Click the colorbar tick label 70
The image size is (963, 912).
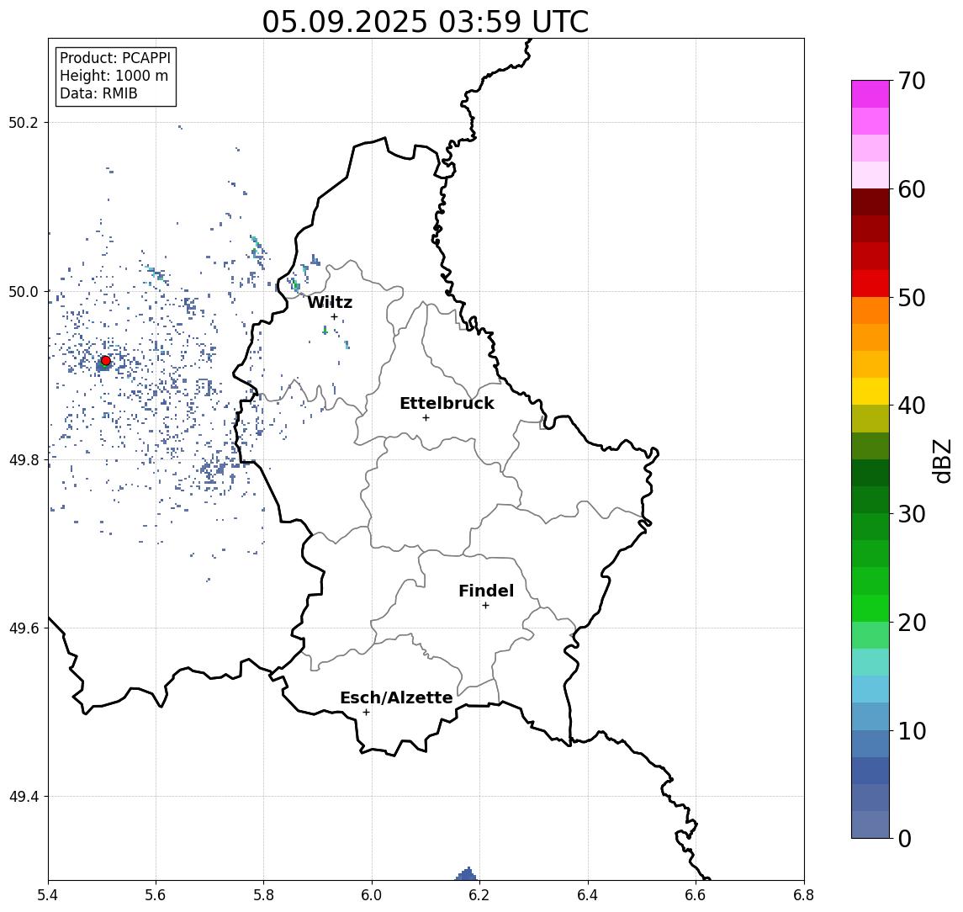point(912,81)
